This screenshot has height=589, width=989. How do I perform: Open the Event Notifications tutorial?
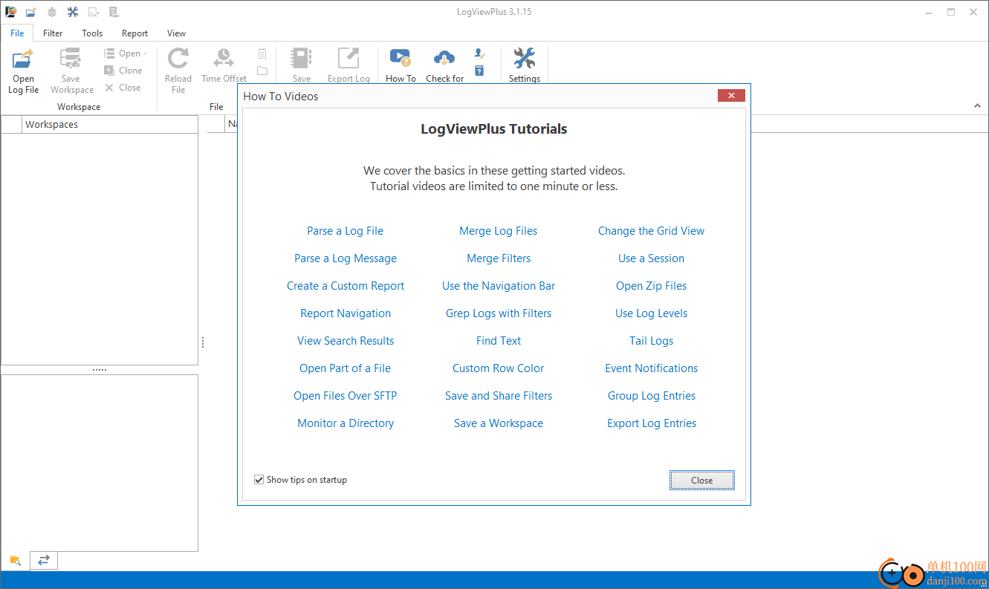(651, 368)
